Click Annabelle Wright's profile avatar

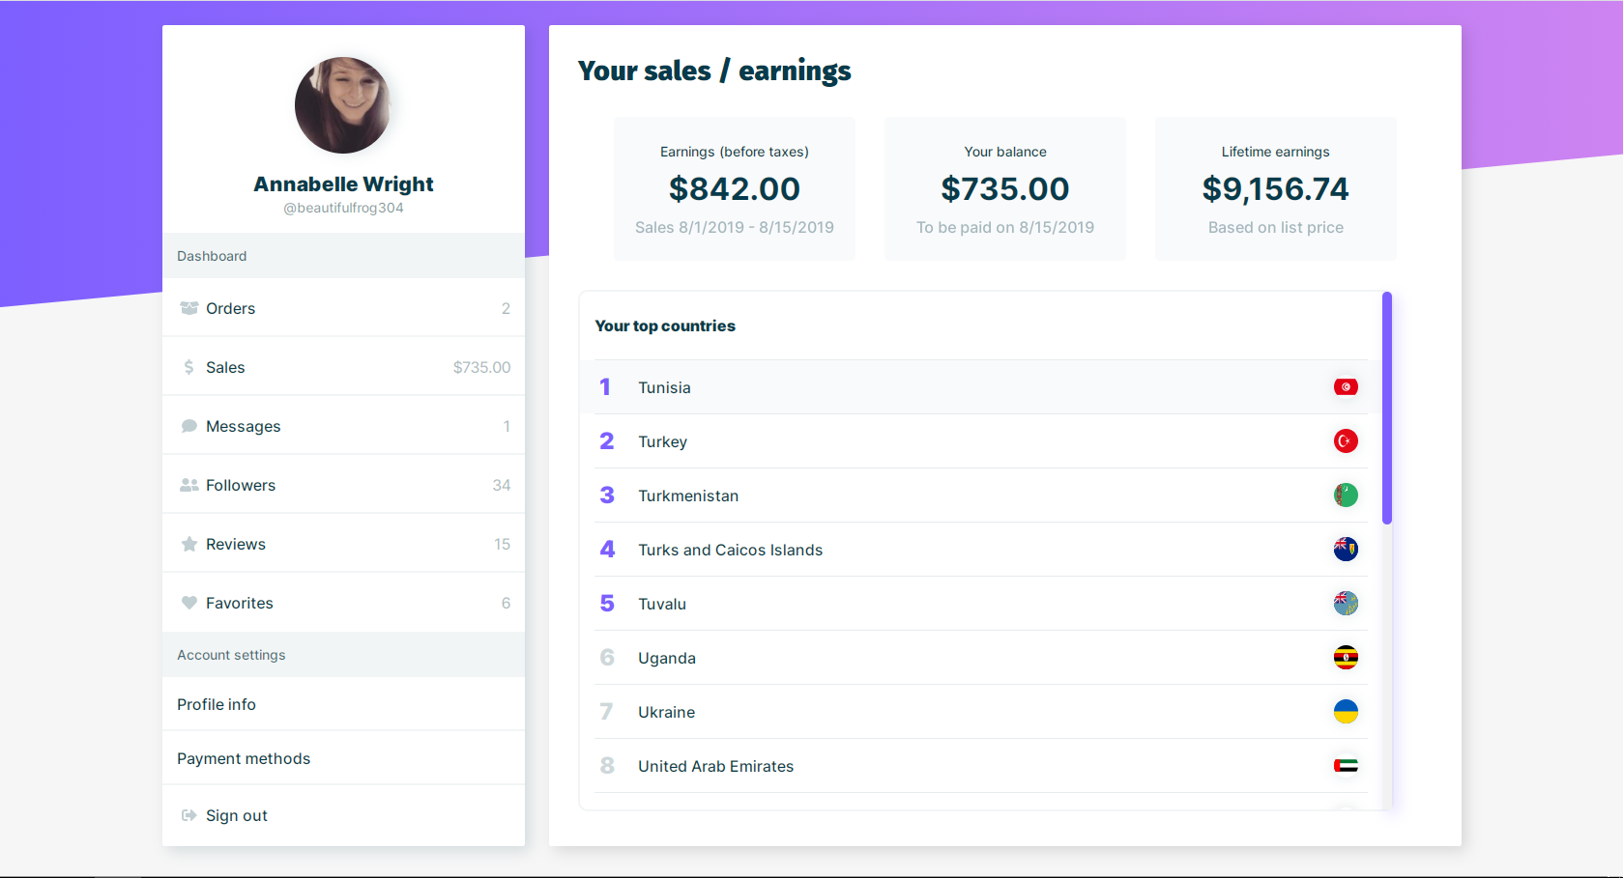click(x=343, y=105)
